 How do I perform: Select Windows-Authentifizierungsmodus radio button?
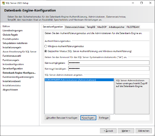click(46, 46)
